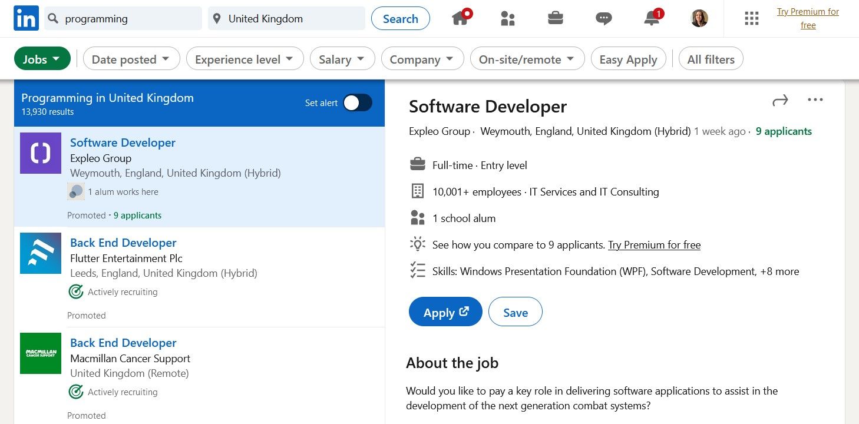Open the Jobs briefcase icon
Image resolution: width=859 pixels, height=424 pixels.
555,18
